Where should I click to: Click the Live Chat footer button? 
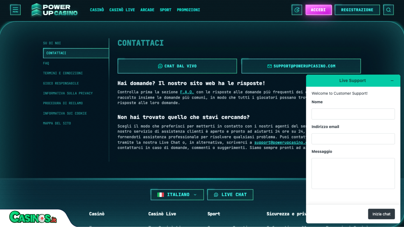coord(230,195)
